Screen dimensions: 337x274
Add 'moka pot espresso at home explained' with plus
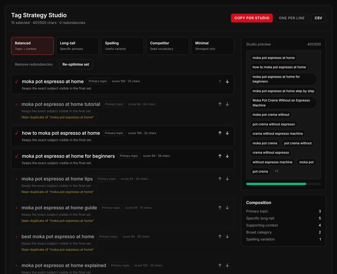[x=16, y=266]
